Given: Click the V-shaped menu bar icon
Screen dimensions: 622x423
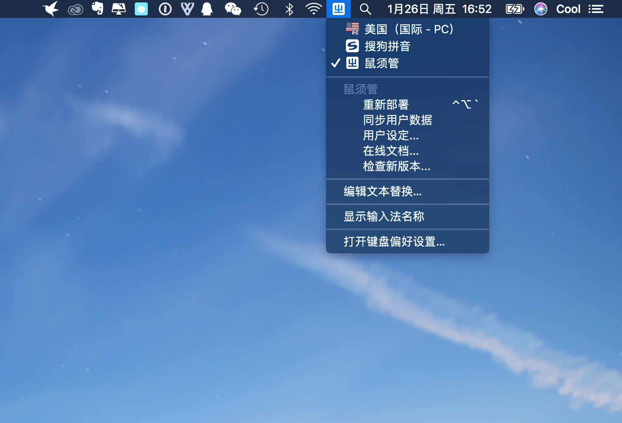Looking at the screenshot, I should point(187,9).
